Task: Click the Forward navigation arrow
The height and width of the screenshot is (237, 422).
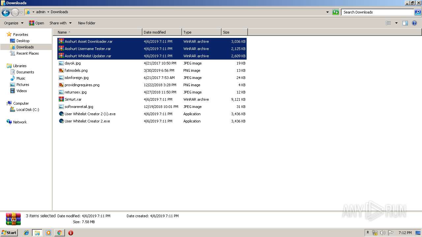Action: [15, 13]
